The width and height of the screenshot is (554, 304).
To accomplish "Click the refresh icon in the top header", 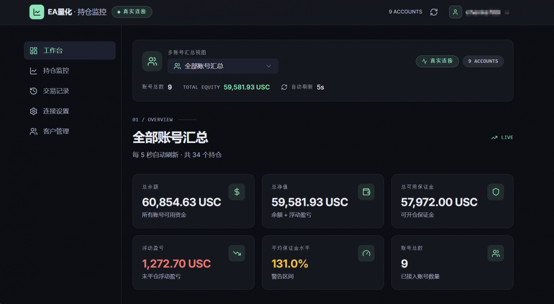I will coord(434,12).
